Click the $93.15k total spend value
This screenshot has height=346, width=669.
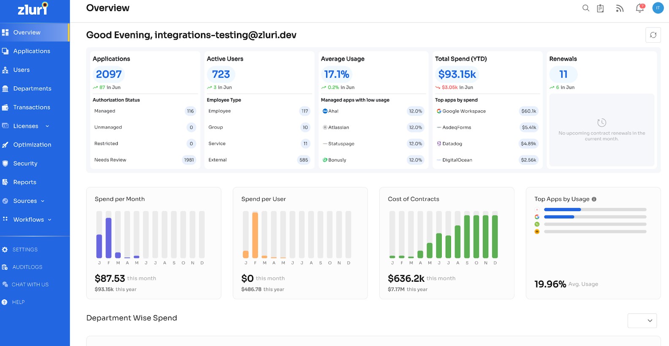[x=457, y=74]
